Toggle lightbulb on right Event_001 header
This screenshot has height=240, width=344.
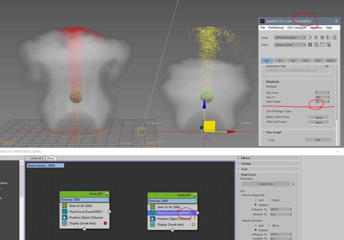(195, 195)
